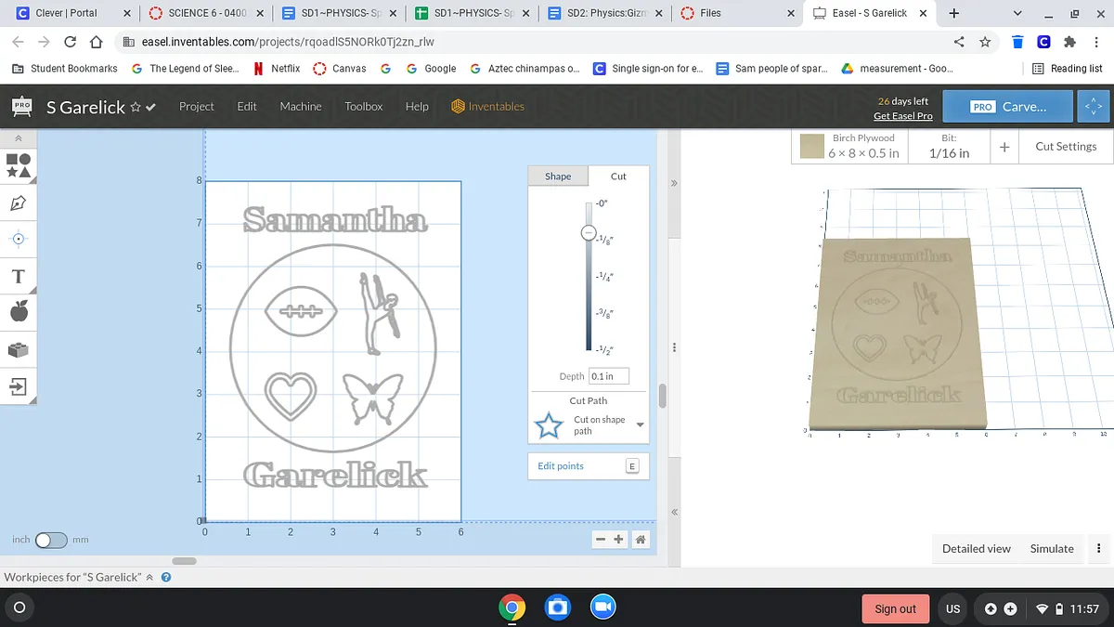
Task: Open the Machine menu
Action: (301, 107)
